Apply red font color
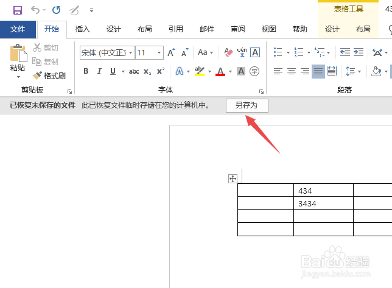392x288 pixels. (220, 71)
